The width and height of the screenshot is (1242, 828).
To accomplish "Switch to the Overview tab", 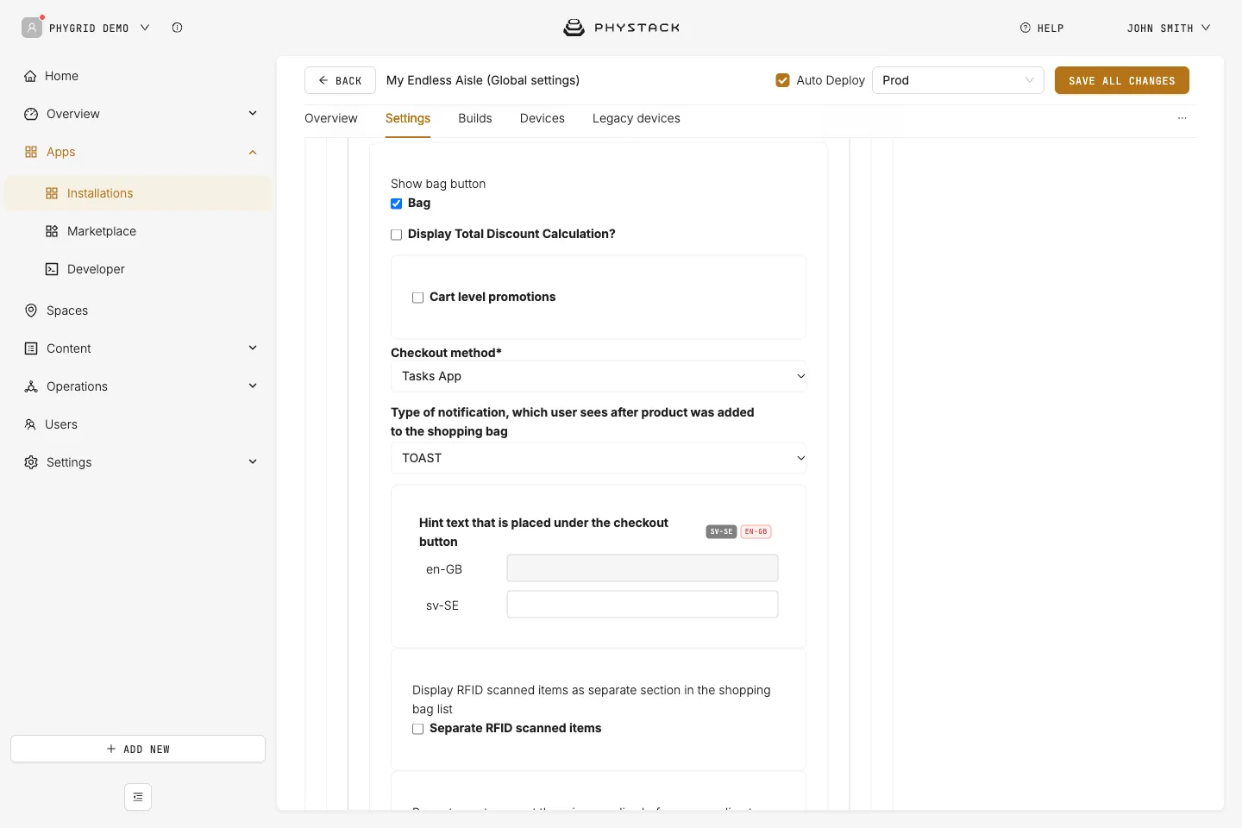I will [331, 118].
